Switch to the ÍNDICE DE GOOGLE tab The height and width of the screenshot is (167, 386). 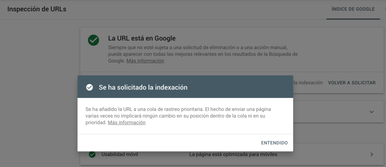[353, 9]
